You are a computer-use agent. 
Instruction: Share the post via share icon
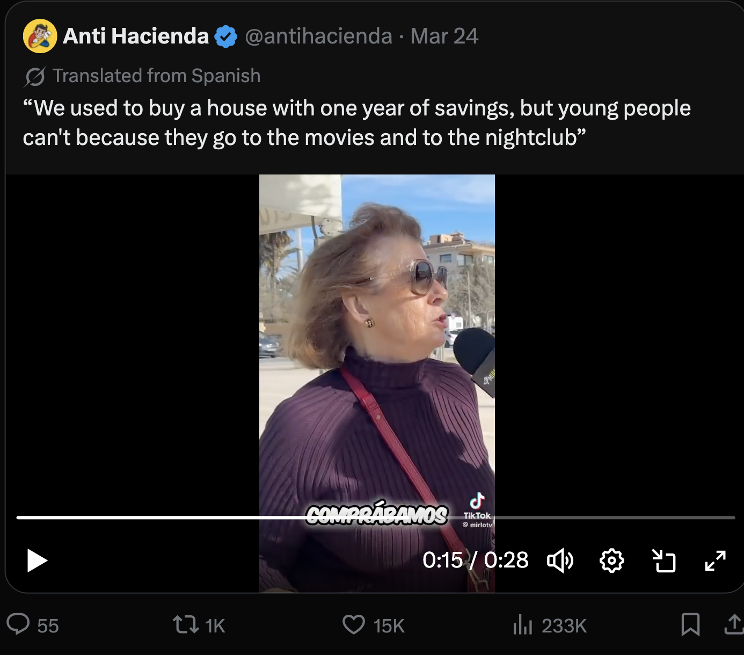pyautogui.click(x=734, y=625)
